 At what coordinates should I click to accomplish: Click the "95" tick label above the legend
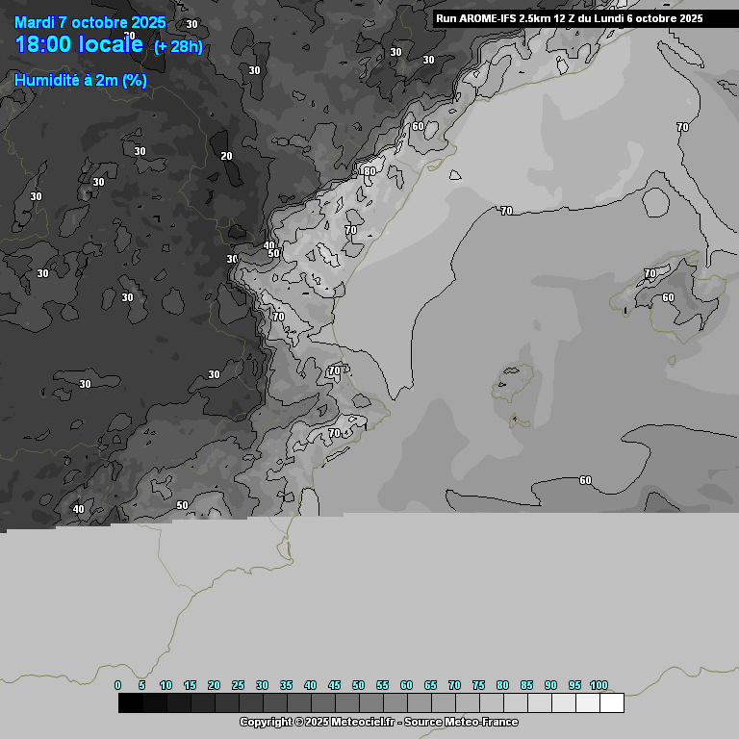point(574,685)
